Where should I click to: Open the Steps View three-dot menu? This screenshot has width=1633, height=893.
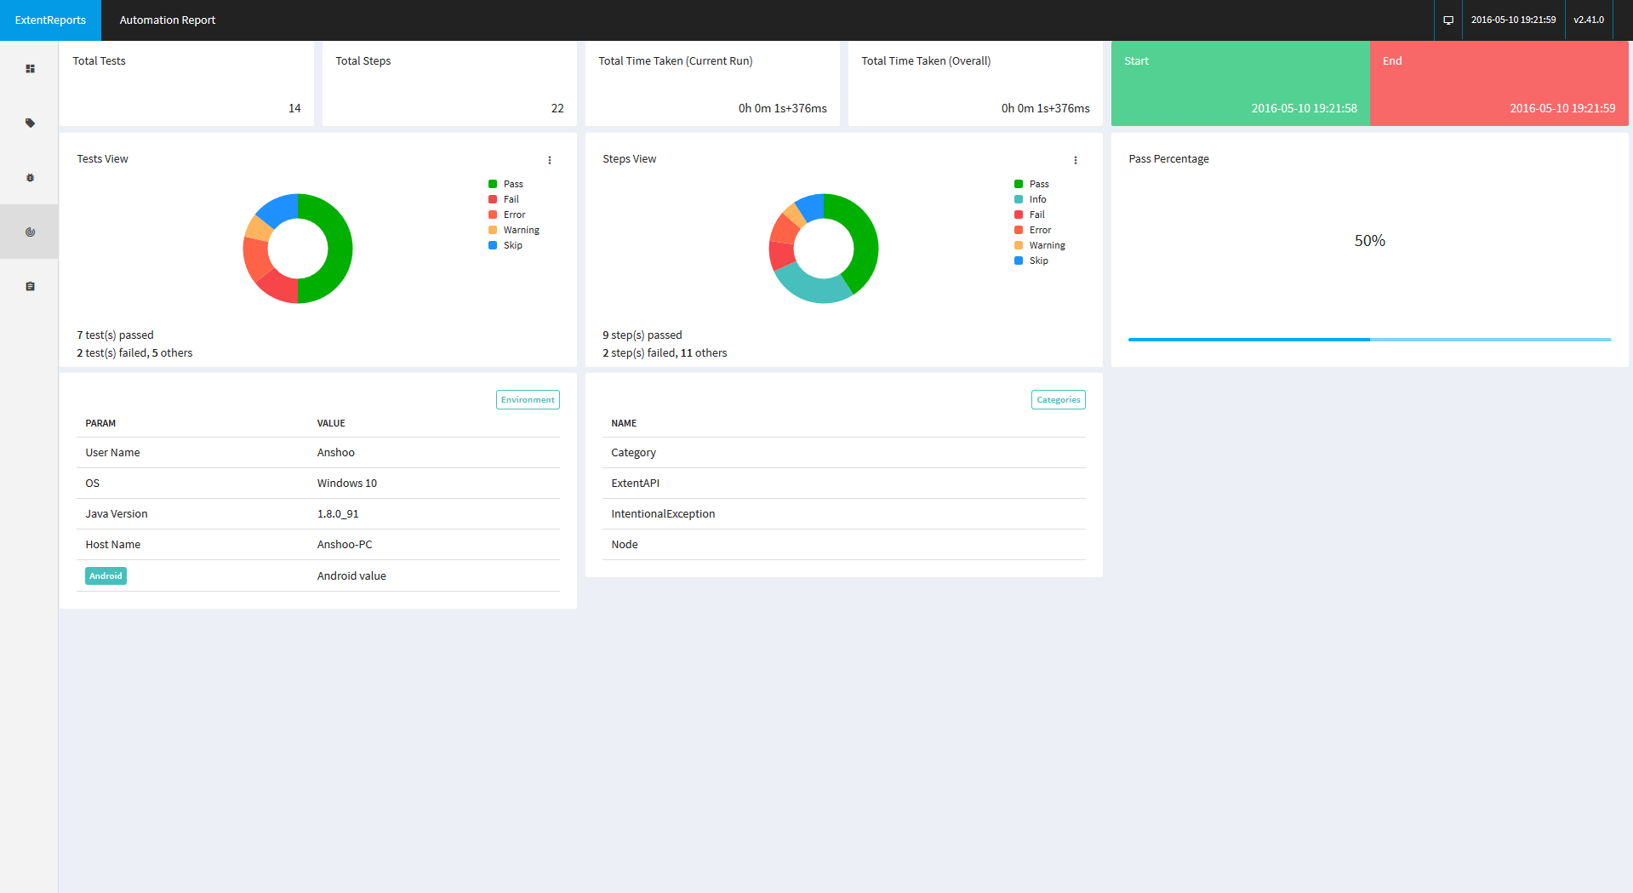click(x=1076, y=160)
